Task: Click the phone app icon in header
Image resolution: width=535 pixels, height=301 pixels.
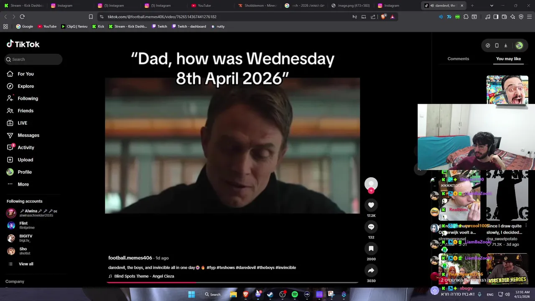Action: [497, 46]
